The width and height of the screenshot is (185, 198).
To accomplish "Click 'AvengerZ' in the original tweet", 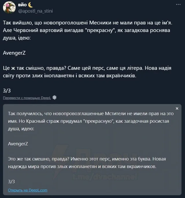I will (13, 53).
